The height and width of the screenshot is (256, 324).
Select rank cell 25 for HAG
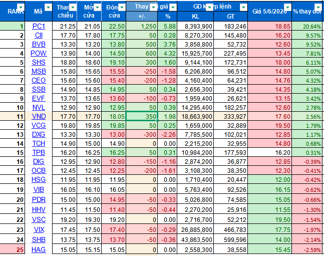point(13,249)
